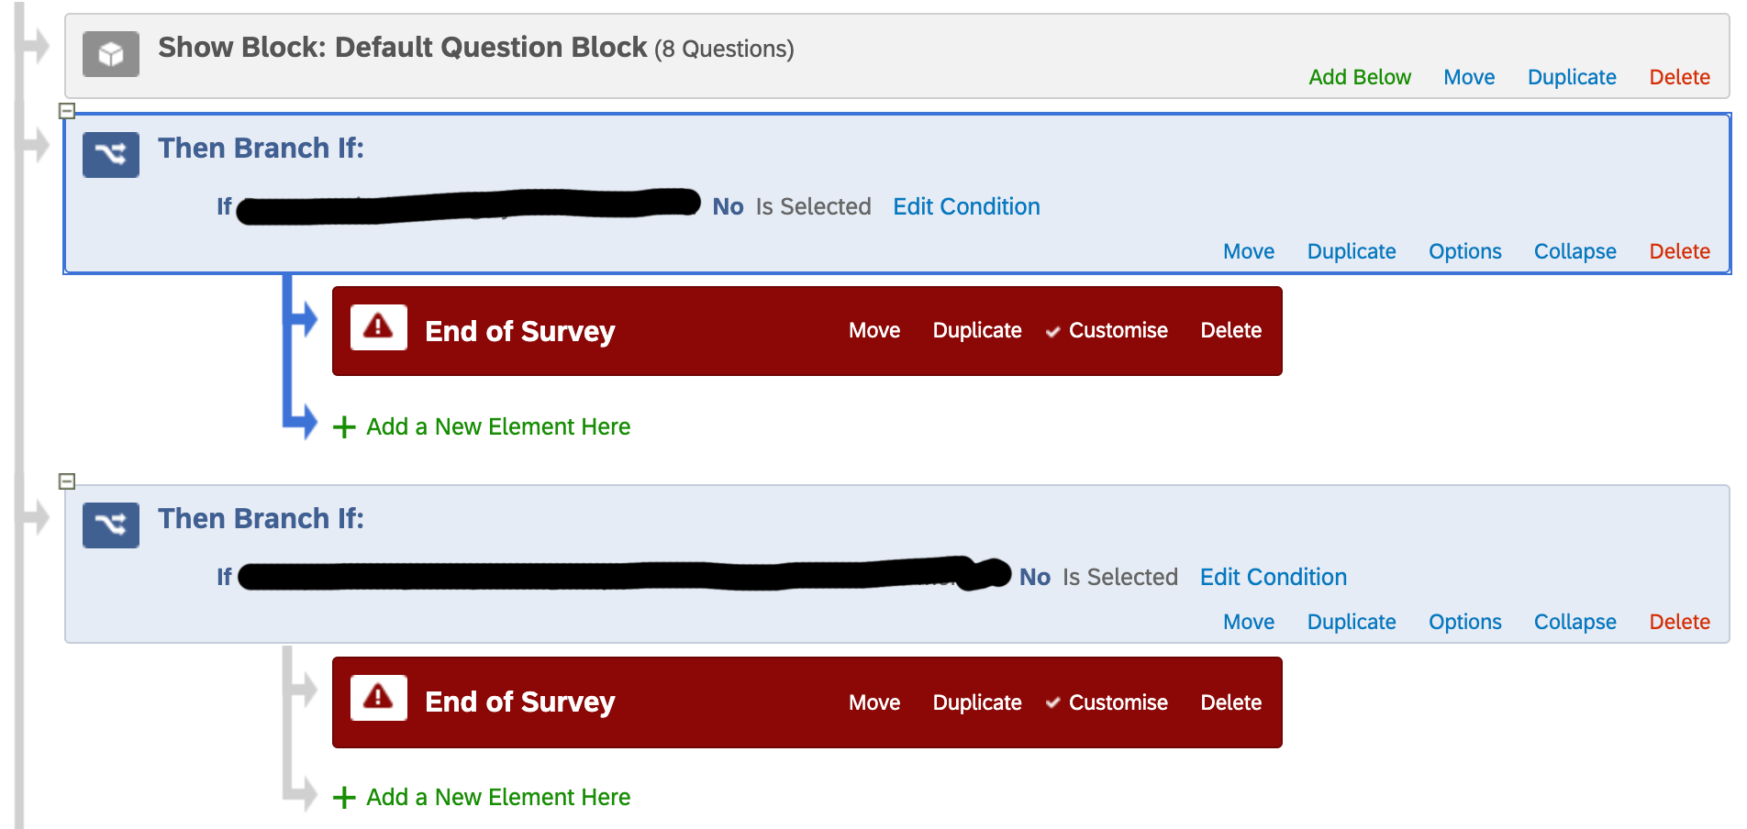Open Options for the second branch

pyautogui.click(x=1464, y=622)
